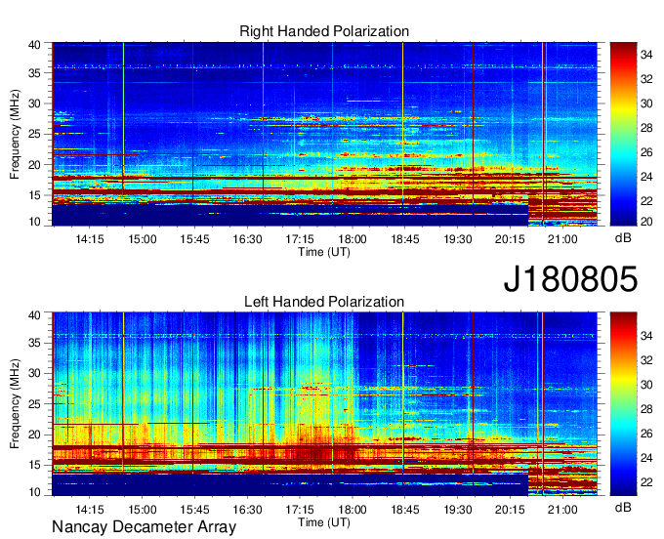Click the 18:45 tick label on the top plot
The width and height of the screenshot is (664, 539).
point(405,239)
